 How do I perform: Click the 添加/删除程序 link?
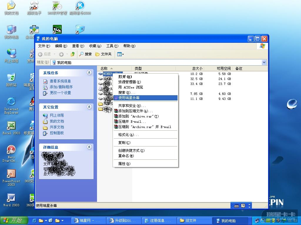coord(61,87)
